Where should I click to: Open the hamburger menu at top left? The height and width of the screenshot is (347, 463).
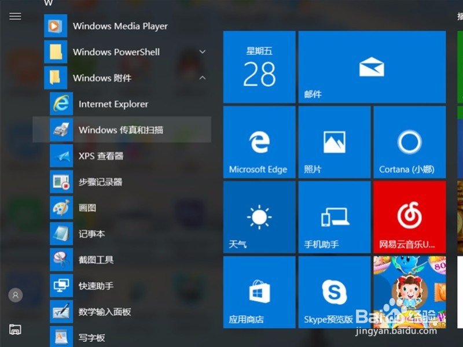(15, 16)
